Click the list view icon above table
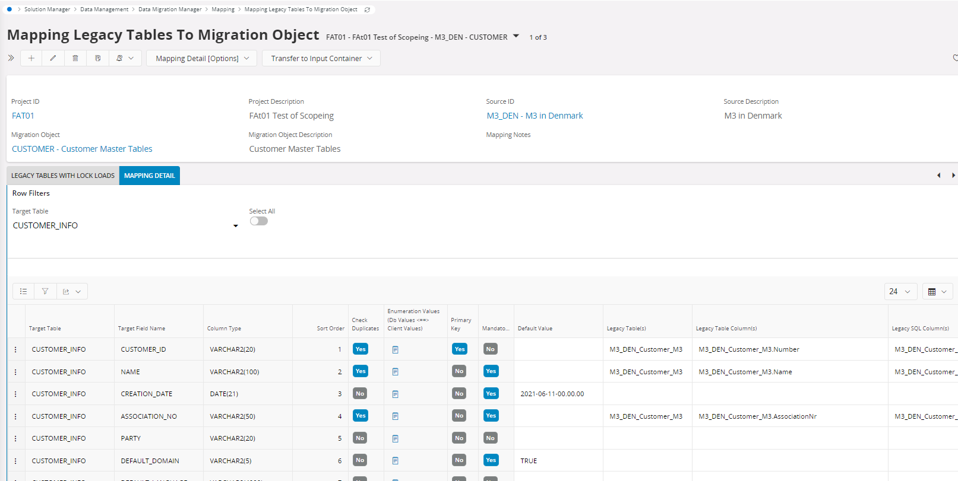Screen dimensions: 958x481 click(x=24, y=291)
